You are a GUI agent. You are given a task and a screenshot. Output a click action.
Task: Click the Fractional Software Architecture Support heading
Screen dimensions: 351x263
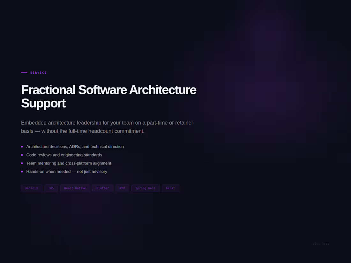pyautogui.click(x=108, y=96)
